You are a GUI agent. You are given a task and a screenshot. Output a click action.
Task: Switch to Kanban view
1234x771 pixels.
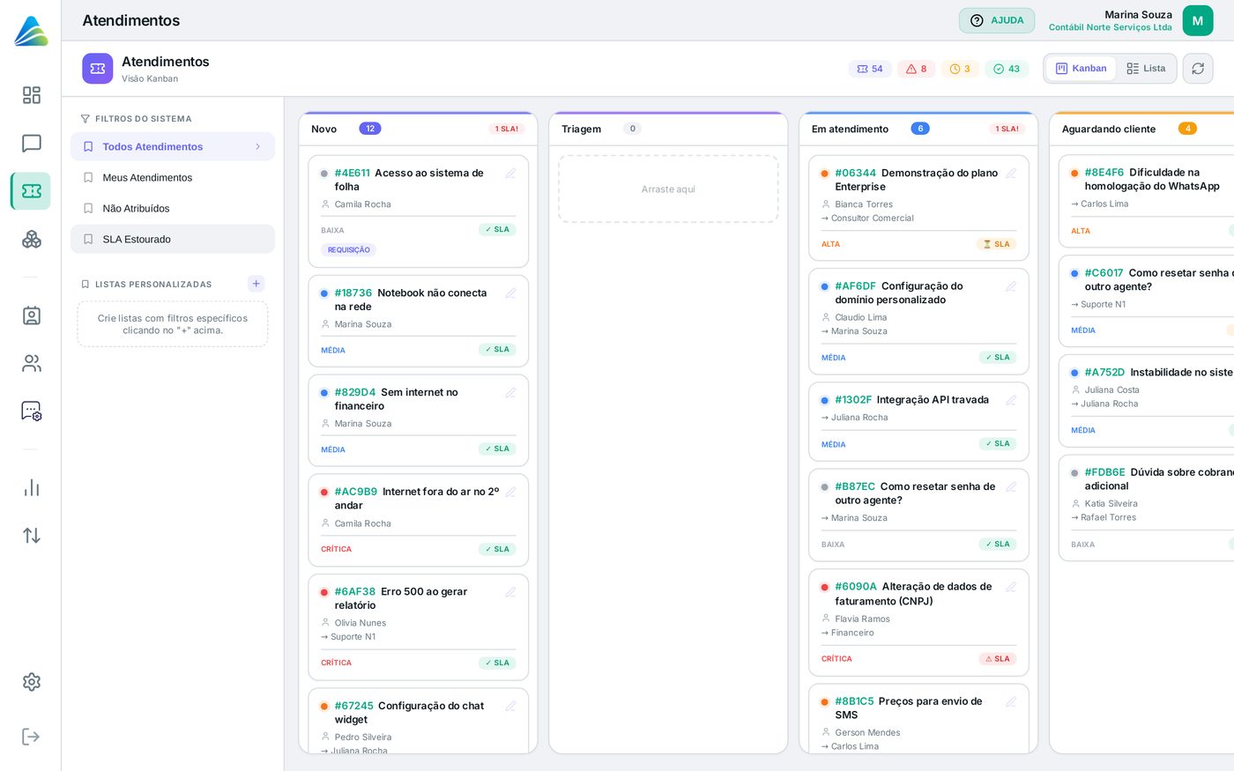1082,69
